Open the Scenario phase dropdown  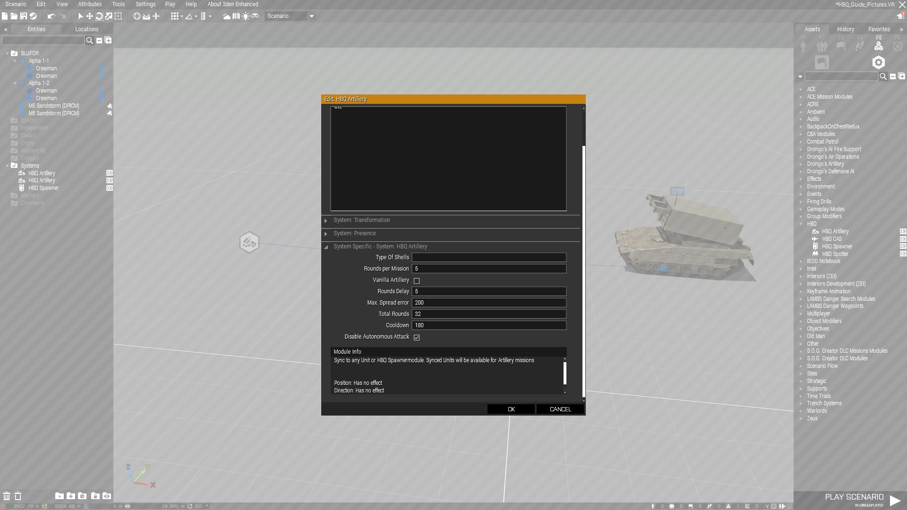click(x=290, y=16)
